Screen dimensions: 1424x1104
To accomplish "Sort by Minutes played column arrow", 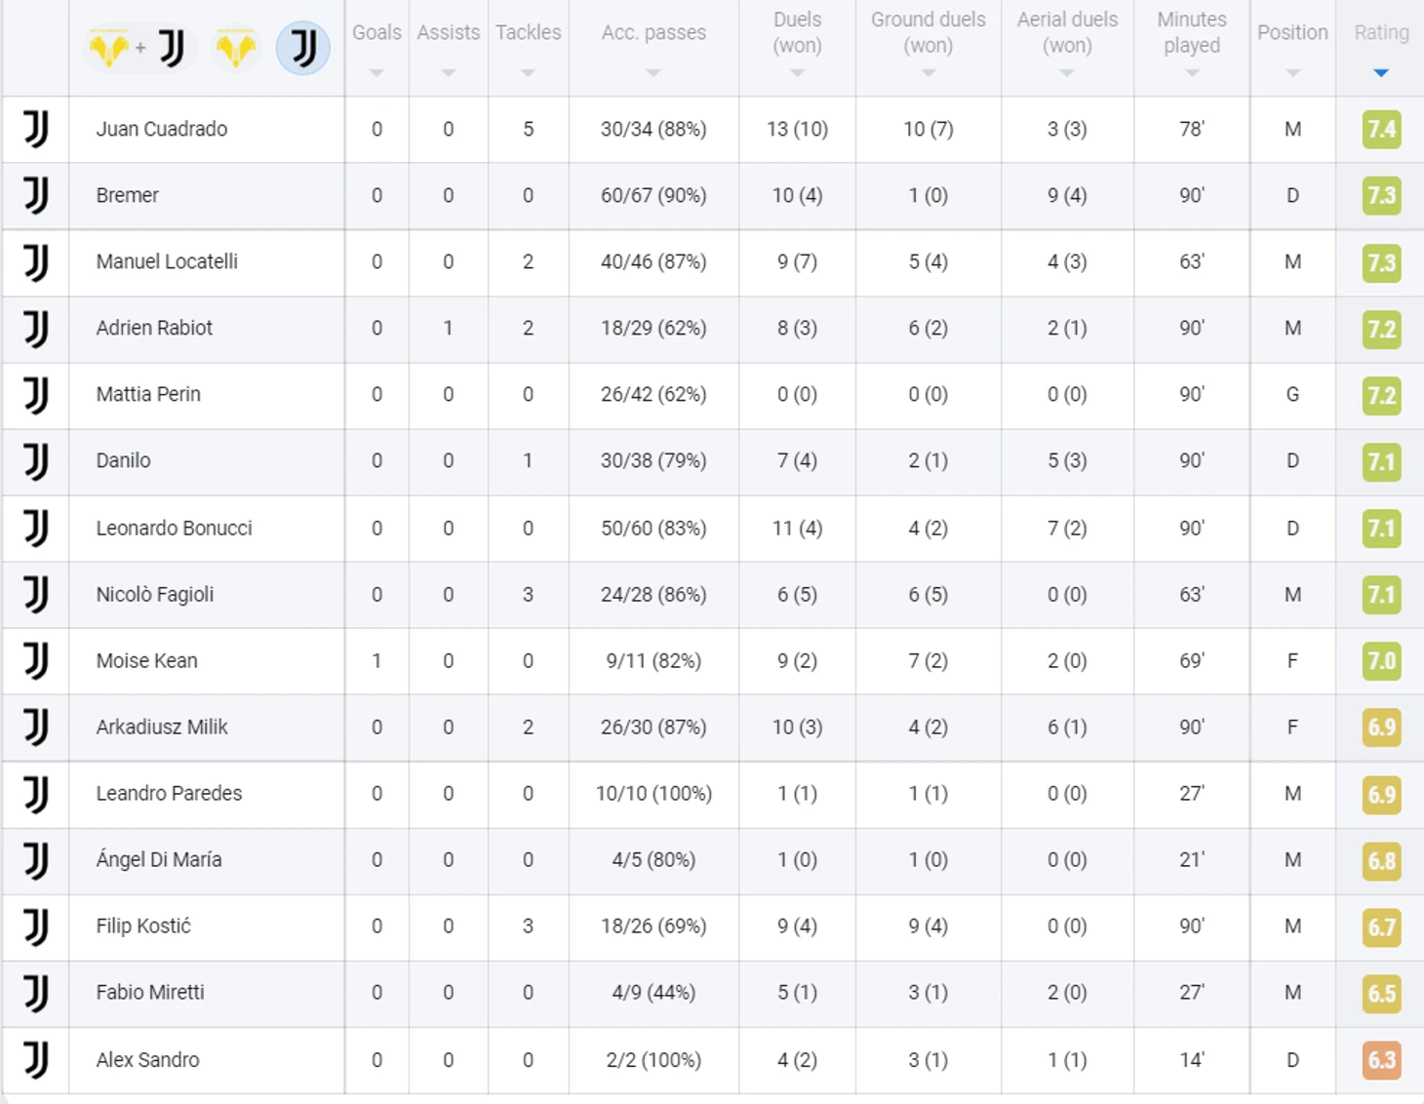I will click(1192, 73).
